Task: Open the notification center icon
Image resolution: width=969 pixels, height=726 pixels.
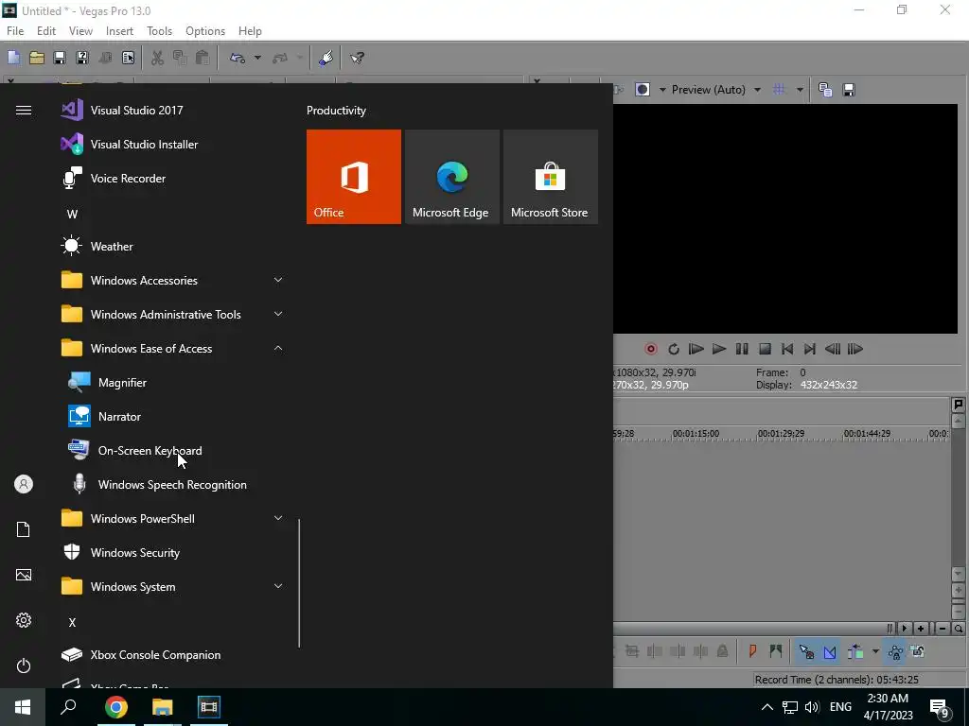Action: click(x=940, y=707)
